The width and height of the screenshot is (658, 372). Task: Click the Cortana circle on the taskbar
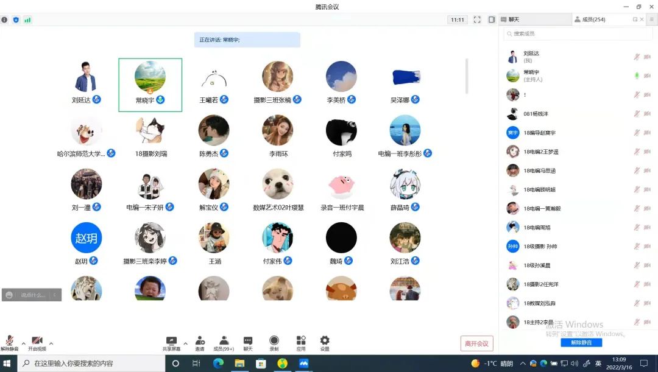coord(175,363)
